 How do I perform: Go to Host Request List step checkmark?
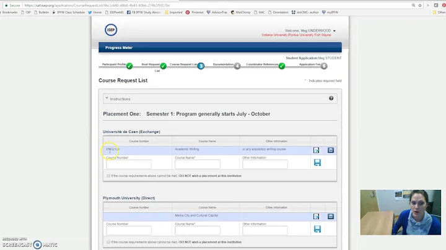tap(164, 66)
